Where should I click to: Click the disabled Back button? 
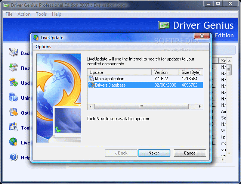(121, 153)
